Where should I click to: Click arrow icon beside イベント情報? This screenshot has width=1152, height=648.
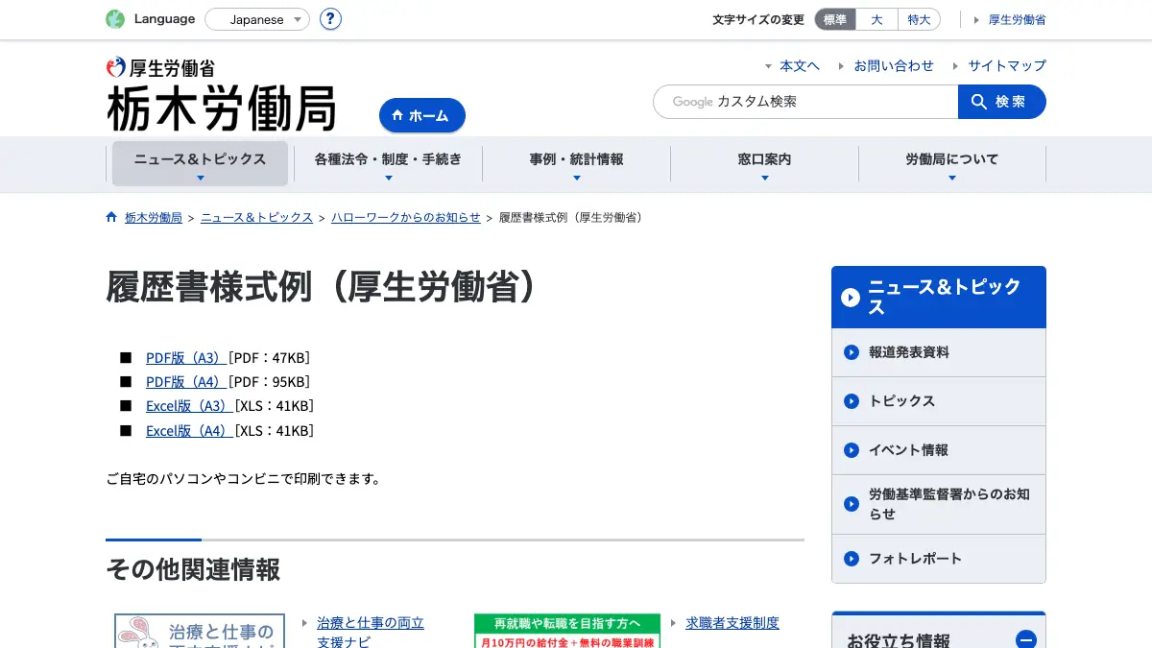coord(851,450)
